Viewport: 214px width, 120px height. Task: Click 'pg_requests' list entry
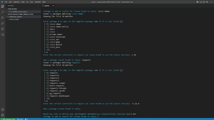pos(55,93)
